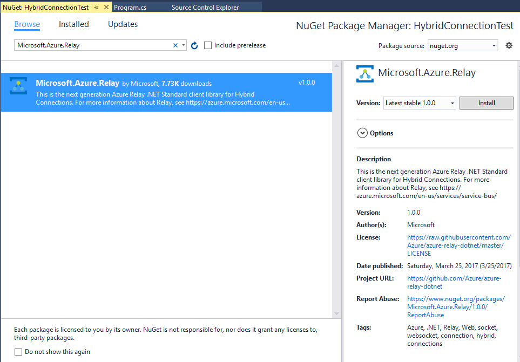Switch to the Updates tab
520x362 pixels.
[123, 24]
